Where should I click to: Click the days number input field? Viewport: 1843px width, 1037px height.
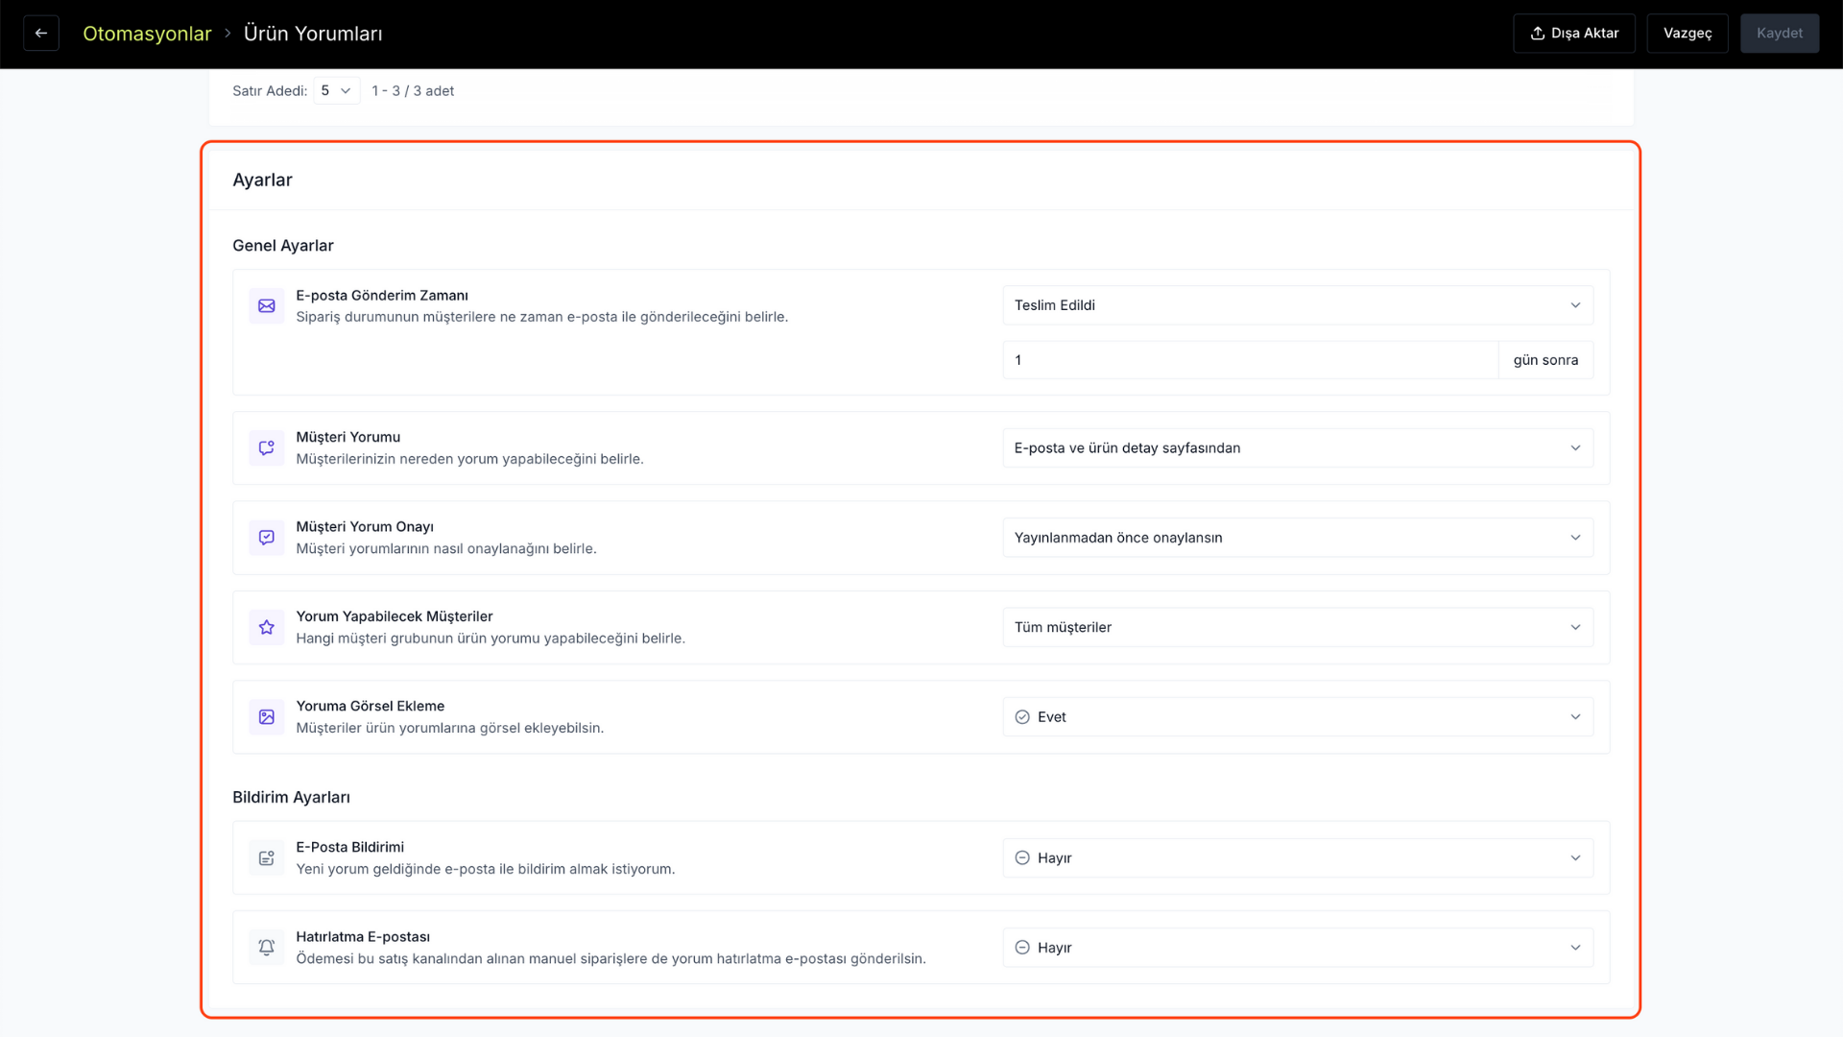[1251, 360]
